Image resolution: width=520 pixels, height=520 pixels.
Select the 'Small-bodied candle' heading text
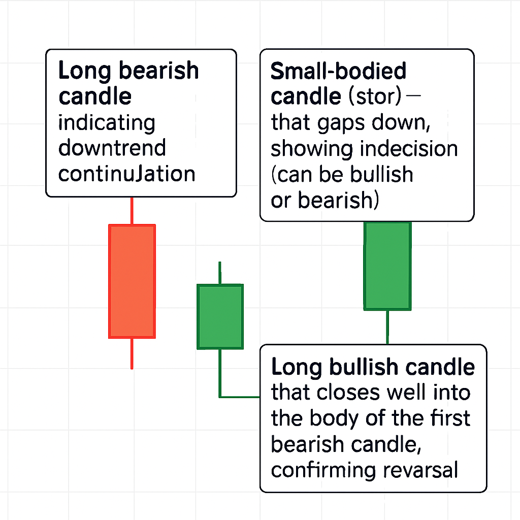(338, 84)
